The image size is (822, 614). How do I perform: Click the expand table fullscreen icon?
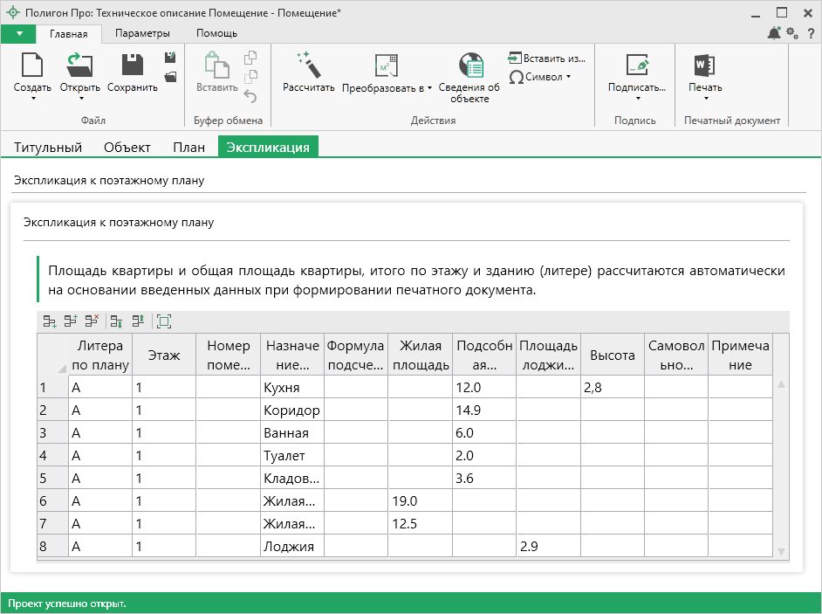click(x=163, y=321)
